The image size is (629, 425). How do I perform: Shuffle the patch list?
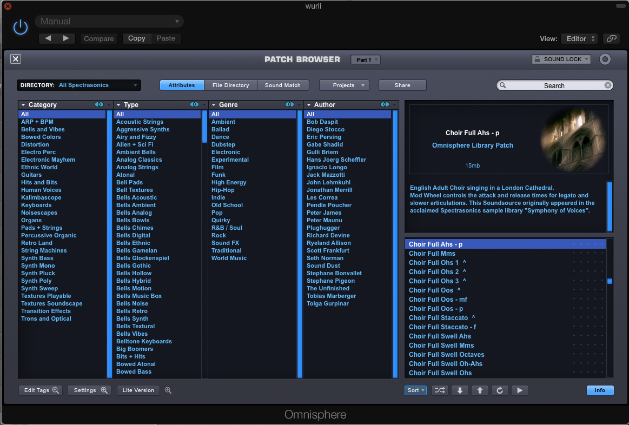coord(440,390)
